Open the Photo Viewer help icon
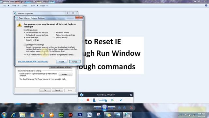The image size is (209, 118). pos(206,6)
